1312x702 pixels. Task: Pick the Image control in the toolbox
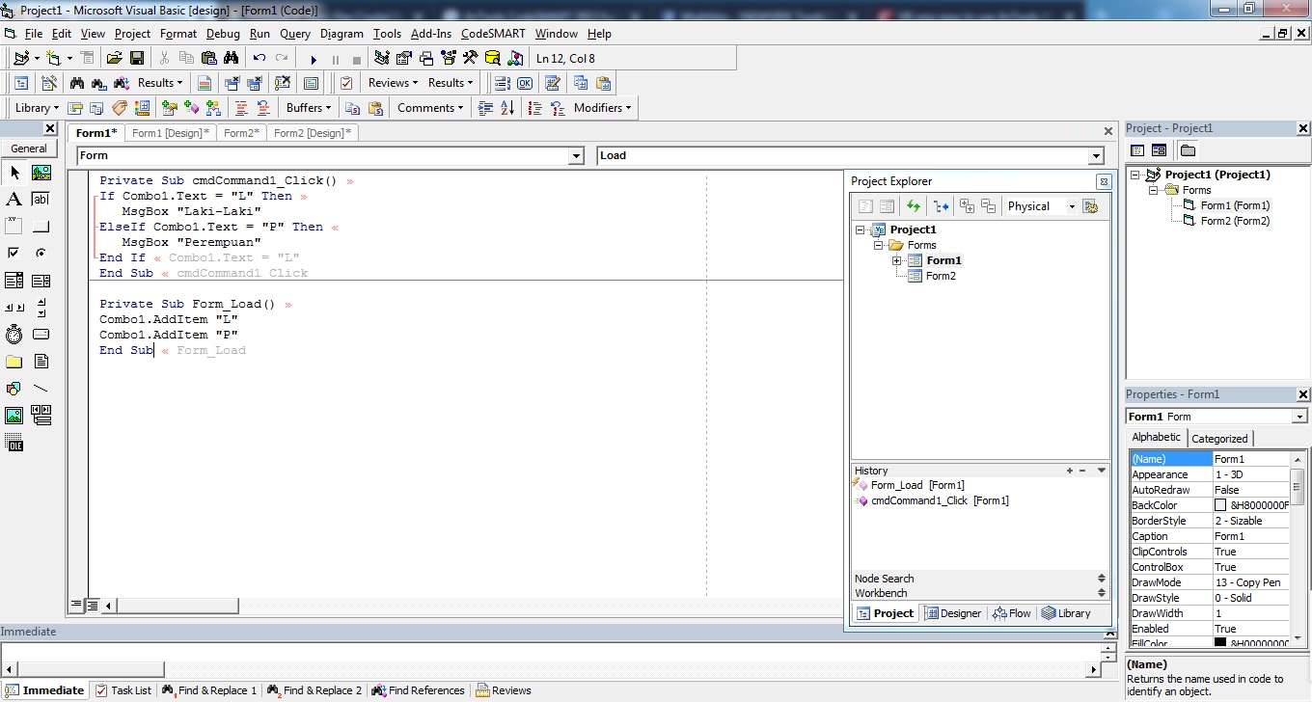coord(14,416)
